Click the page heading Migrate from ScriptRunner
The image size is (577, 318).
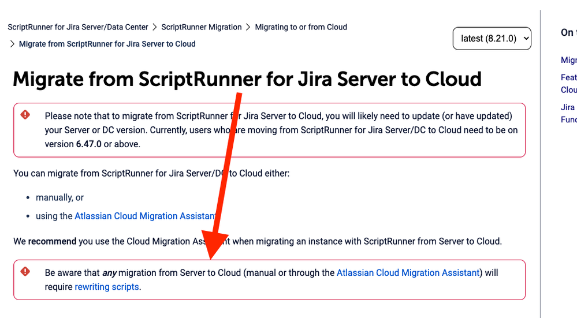[247, 79]
